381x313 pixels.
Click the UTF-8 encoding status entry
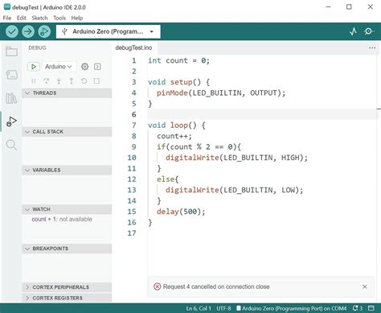click(223, 308)
